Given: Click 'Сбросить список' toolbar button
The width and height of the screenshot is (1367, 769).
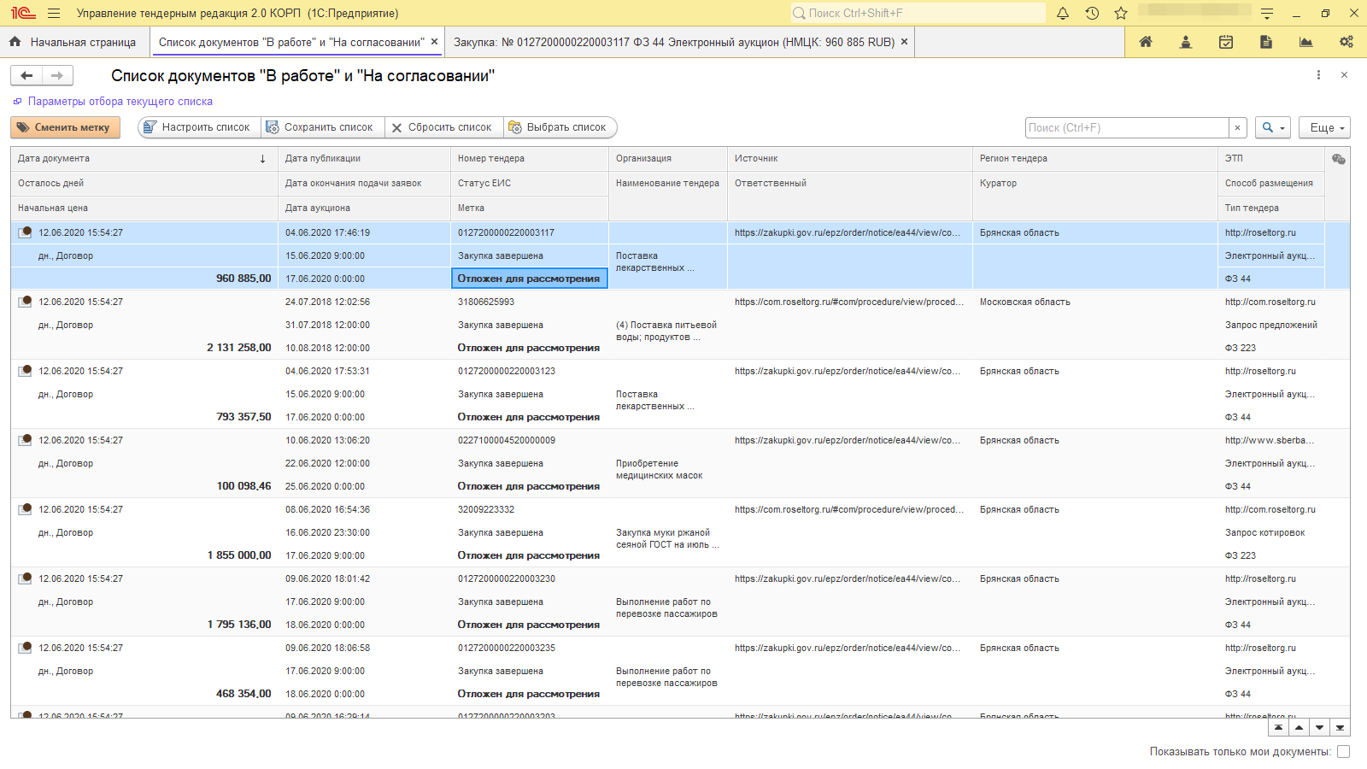Looking at the screenshot, I should [443, 127].
